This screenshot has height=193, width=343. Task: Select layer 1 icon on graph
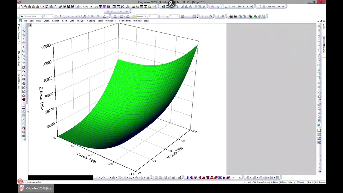pyautogui.click(x=30, y=25)
